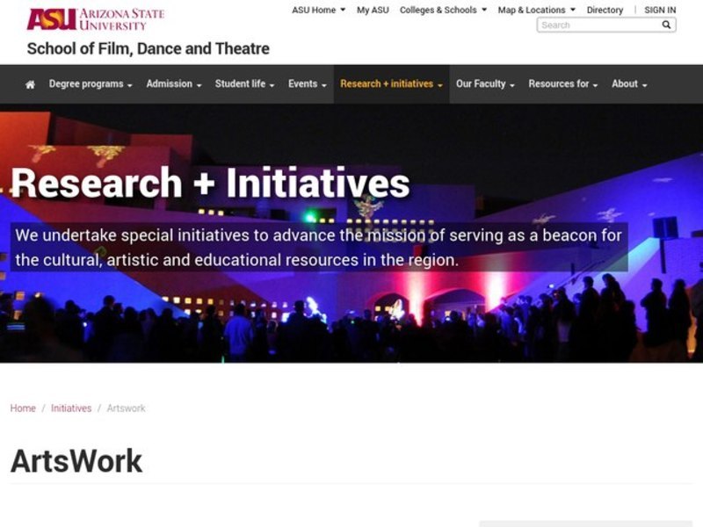
Task: Open the Research + initiatives menu
Action: coord(391,84)
